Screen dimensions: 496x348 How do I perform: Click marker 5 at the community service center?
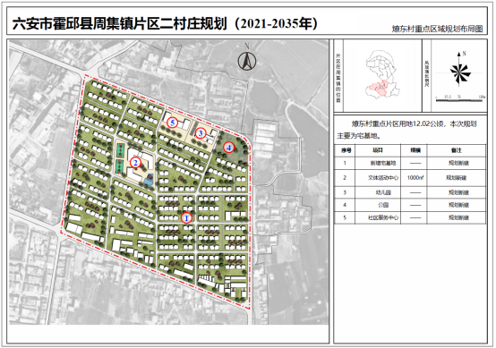tap(173, 123)
